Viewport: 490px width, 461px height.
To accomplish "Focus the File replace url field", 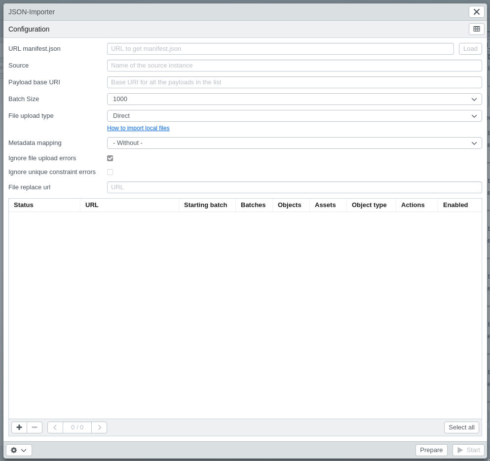I will point(295,187).
